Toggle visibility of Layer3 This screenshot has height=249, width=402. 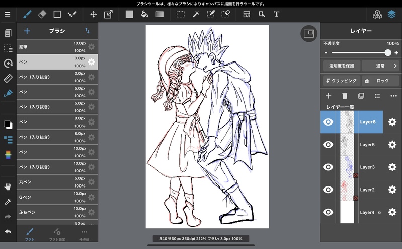328,167
